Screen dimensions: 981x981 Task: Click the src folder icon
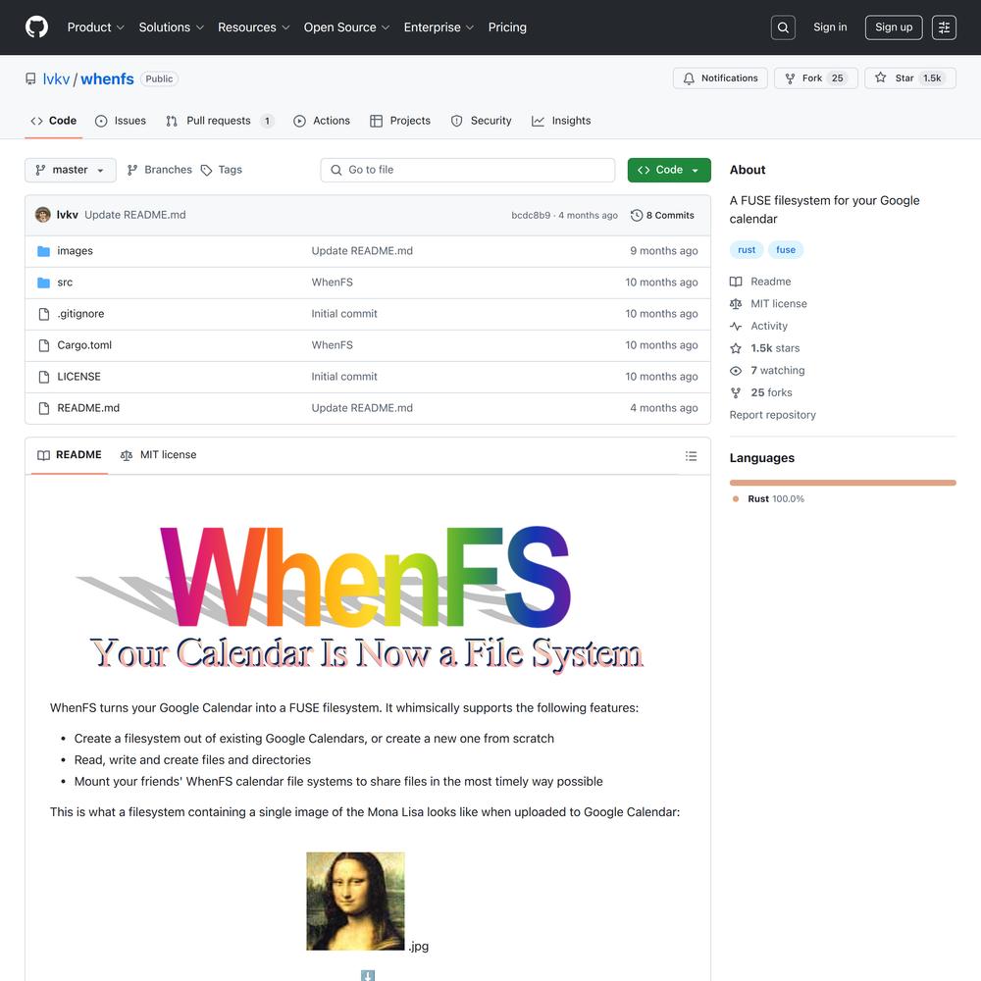[x=43, y=283]
